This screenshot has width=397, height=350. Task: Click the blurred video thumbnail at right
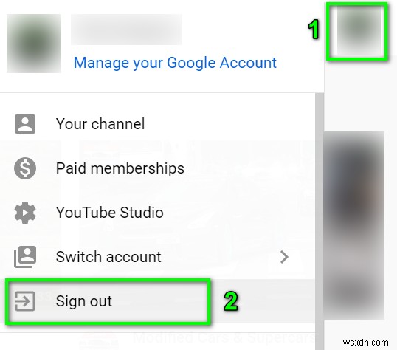point(354,226)
